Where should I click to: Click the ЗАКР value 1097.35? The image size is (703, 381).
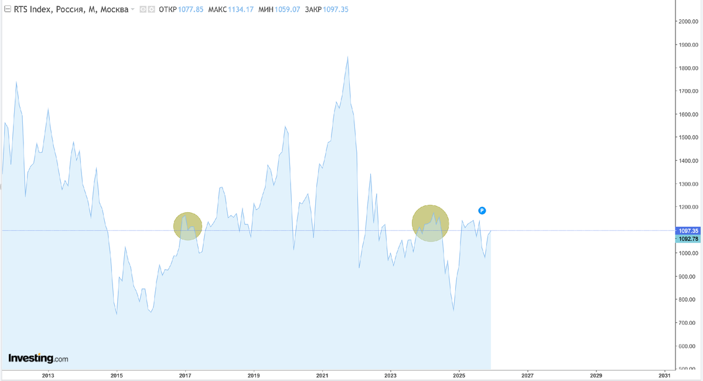tap(335, 9)
